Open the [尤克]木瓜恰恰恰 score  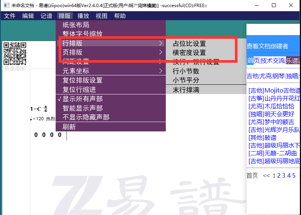click(271, 106)
